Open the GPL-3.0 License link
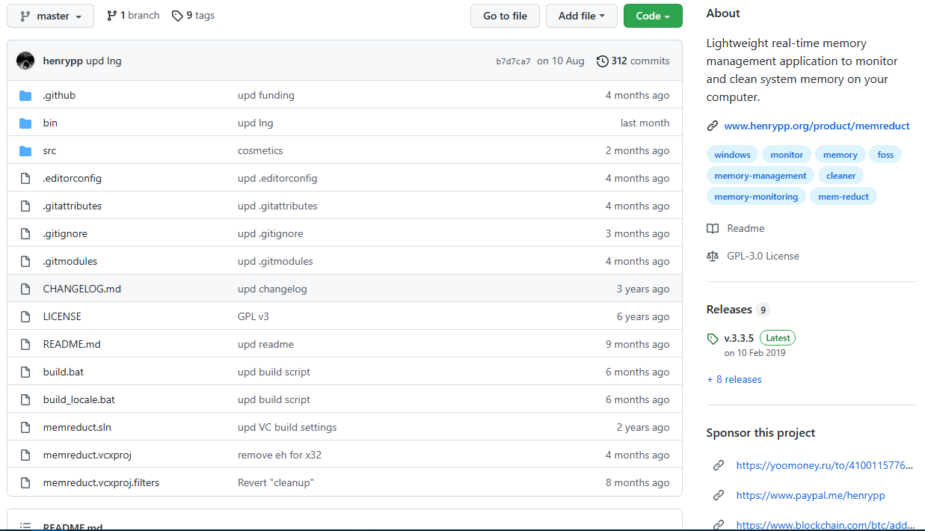Viewport: 925px width, 531px height. 763,256
